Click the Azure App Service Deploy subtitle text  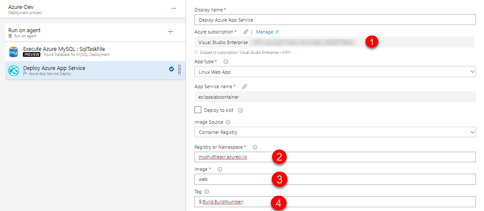50,74
